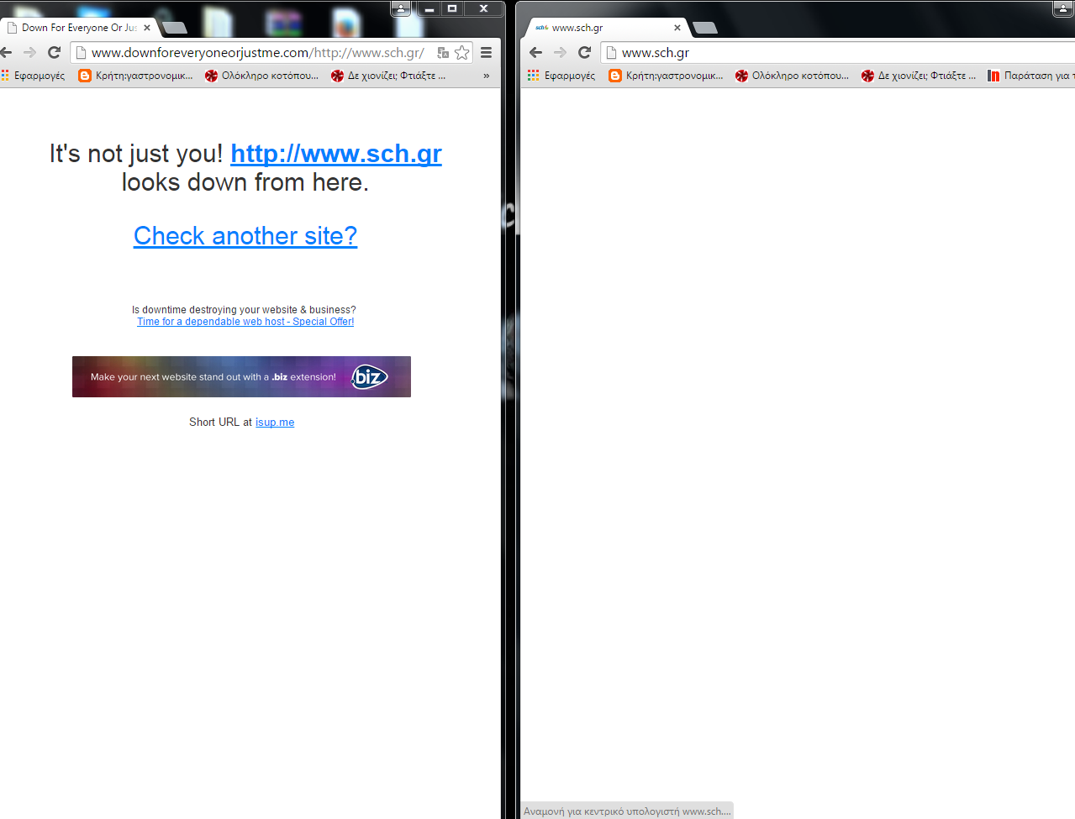Bookmark this page with the star icon
1075x819 pixels.
461,53
